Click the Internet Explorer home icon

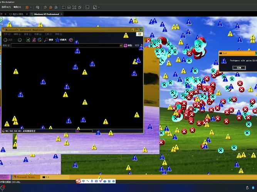coord(40,40)
